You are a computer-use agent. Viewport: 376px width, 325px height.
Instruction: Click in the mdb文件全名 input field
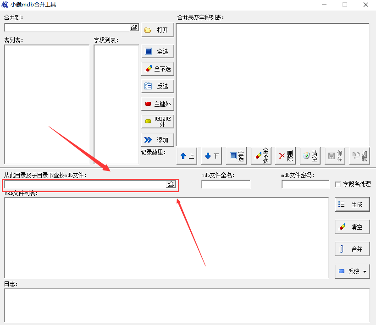226,184
